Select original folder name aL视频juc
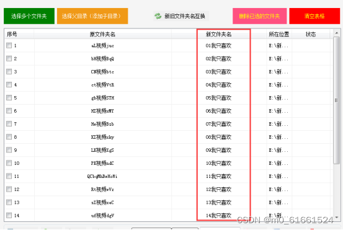 (x=102, y=46)
